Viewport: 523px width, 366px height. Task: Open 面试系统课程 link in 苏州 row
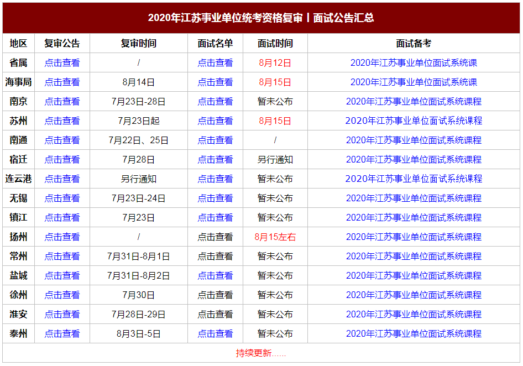(x=414, y=121)
